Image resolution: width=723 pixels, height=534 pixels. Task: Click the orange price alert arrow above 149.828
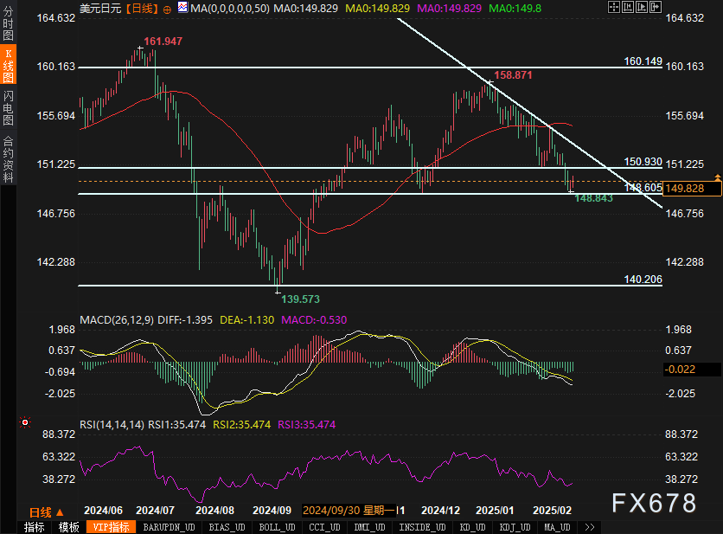click(718, 177)
